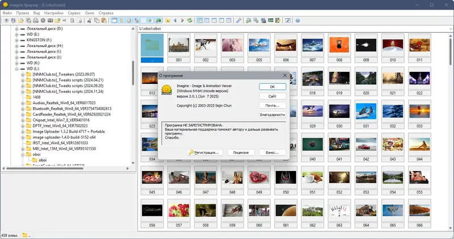The image size is (454, 239).
Task: Click the eye View icon in toolbar
Action: (x=6, y=20)
